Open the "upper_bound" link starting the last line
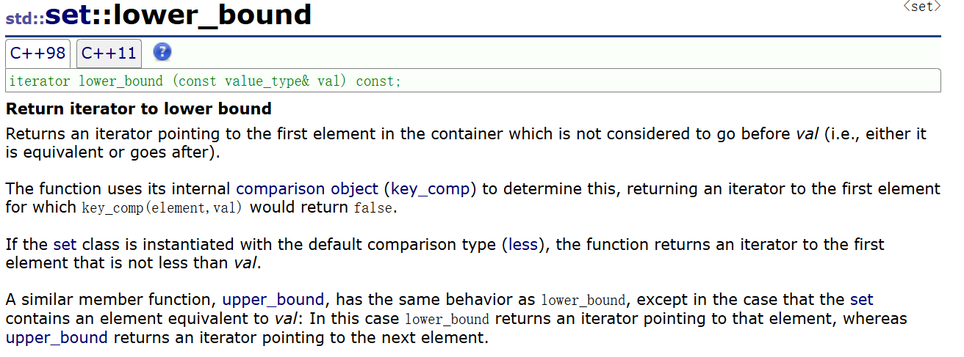Screen dimensions: 964x357 57,337
